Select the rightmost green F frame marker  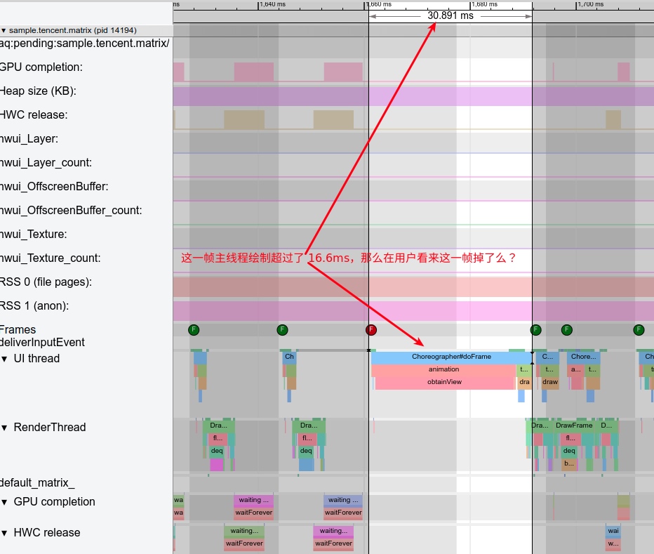coord(639,329)
